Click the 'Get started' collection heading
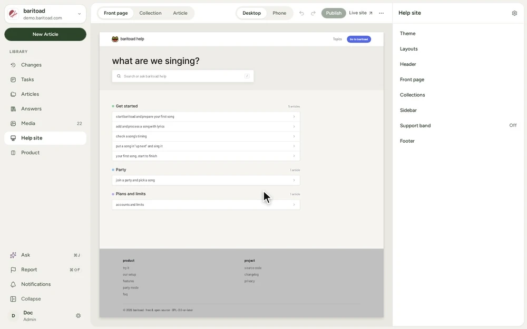 [x=126, y=106]
